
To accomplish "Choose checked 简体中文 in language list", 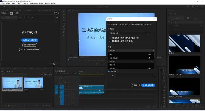I will click(131, 61).
